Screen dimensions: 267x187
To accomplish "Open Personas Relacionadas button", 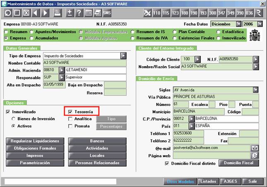I will [97, 163].
